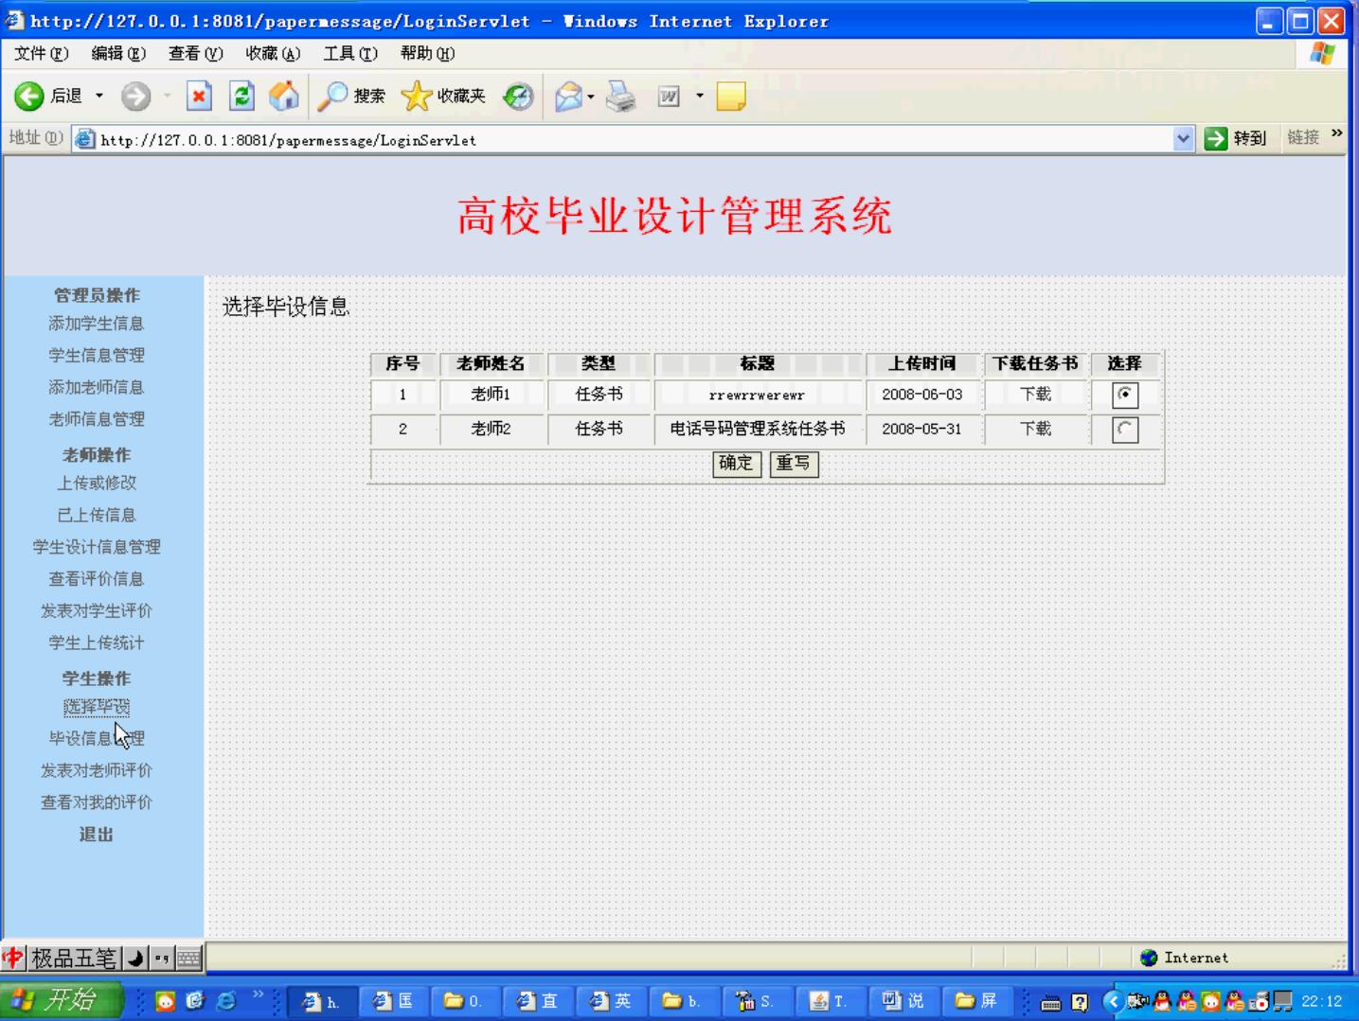The image size is (1359, 1021).
Task: Toggle IME half/full moon icon
Action: 135,959
